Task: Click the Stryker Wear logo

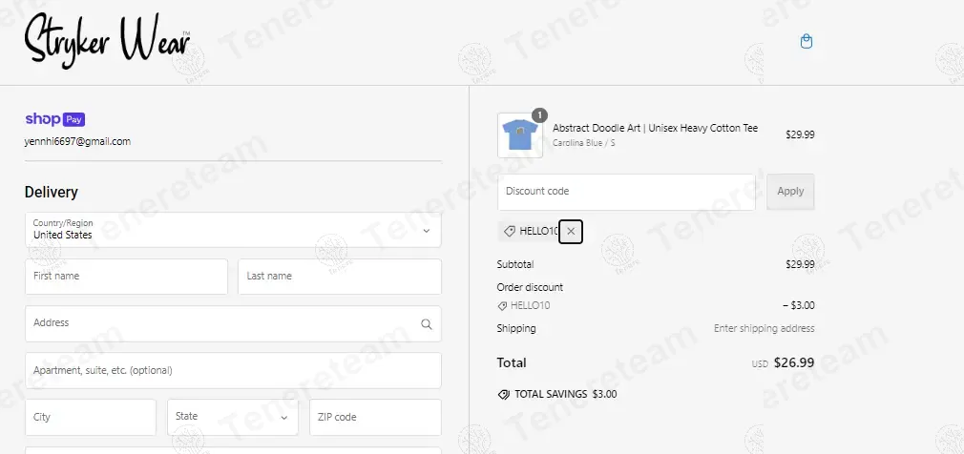Action: (x=108, y=41)
